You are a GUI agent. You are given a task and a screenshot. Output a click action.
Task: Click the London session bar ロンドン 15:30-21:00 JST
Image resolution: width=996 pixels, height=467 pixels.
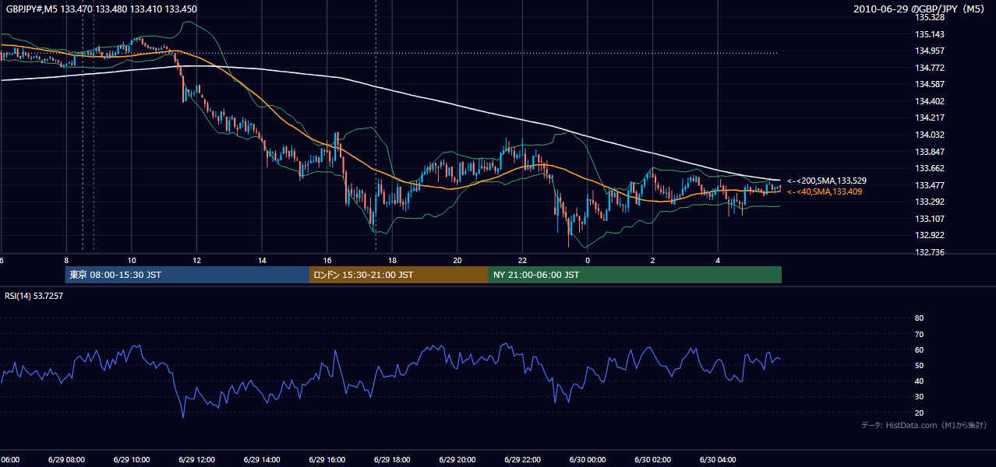399,275
